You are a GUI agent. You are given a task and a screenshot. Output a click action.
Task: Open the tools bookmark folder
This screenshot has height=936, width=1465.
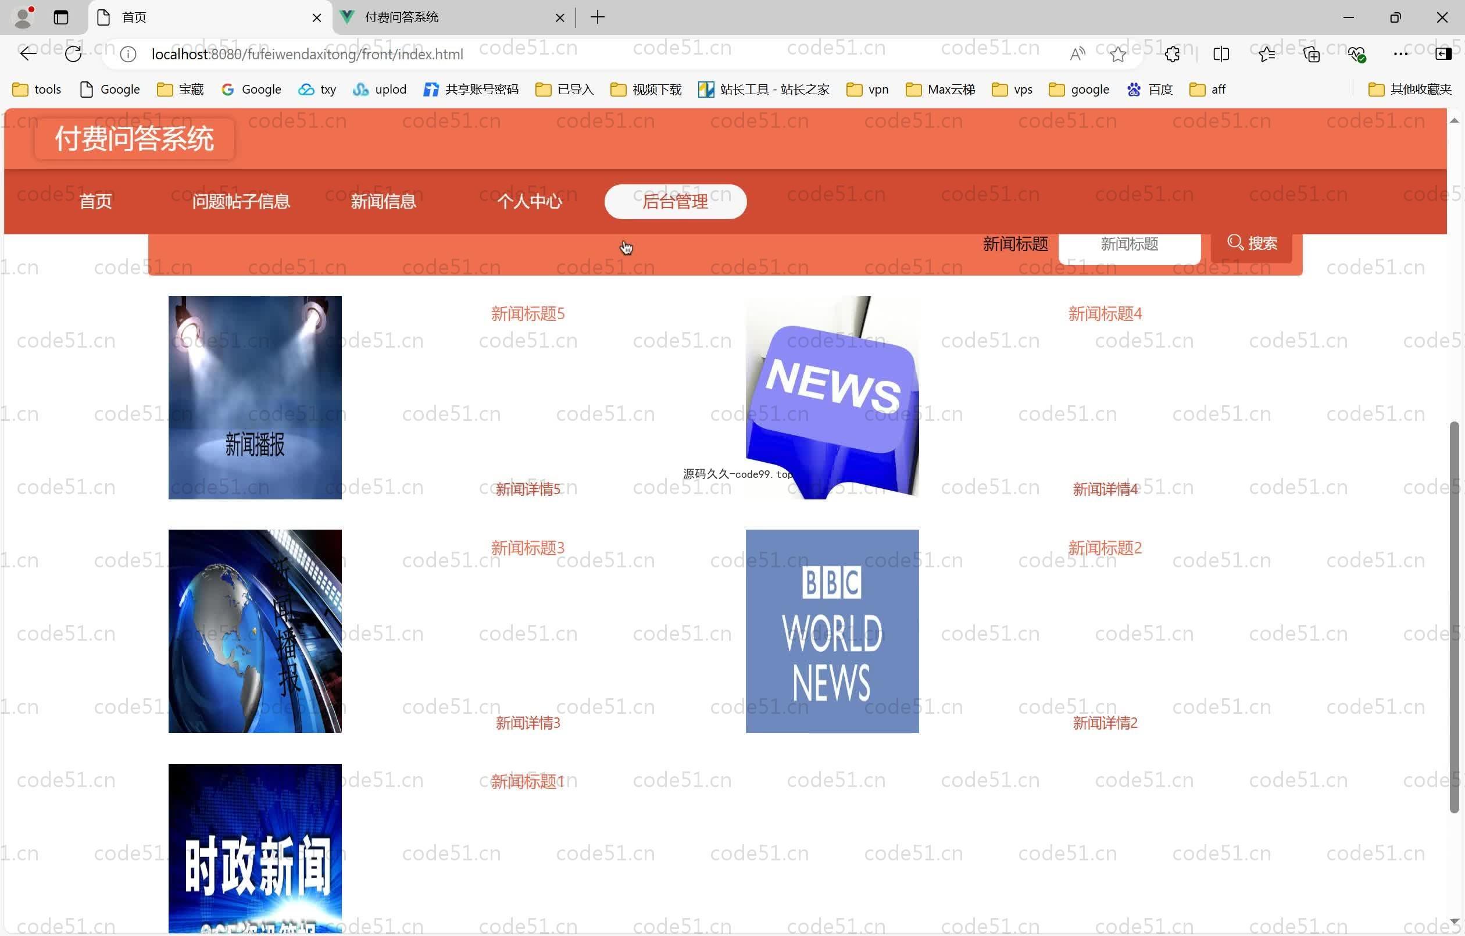pos(37,90)
